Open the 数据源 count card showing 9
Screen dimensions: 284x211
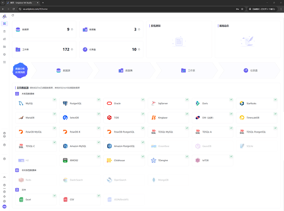44,30
